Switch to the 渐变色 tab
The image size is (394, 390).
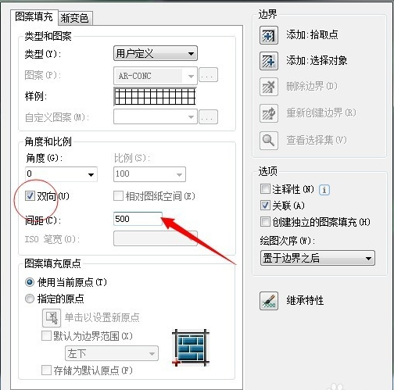point(74,18)
